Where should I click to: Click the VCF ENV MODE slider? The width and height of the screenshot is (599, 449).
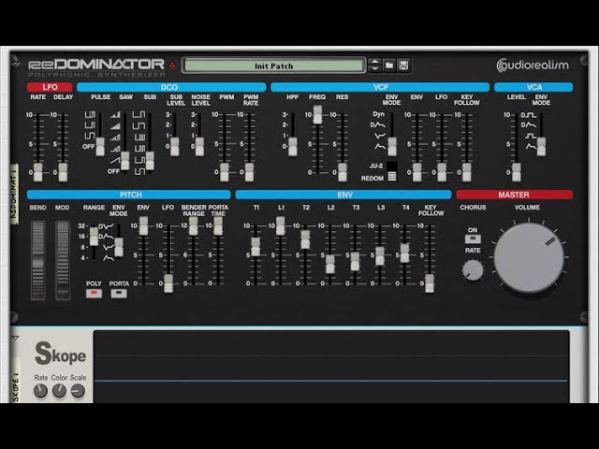point(392,147)
